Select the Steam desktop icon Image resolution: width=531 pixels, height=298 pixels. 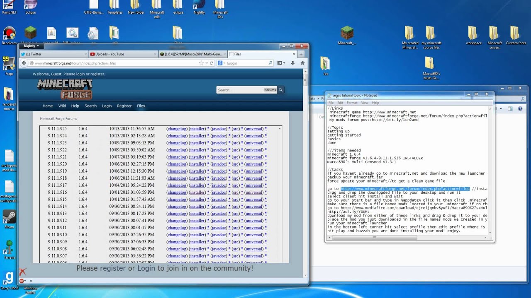tap(9, 219)
